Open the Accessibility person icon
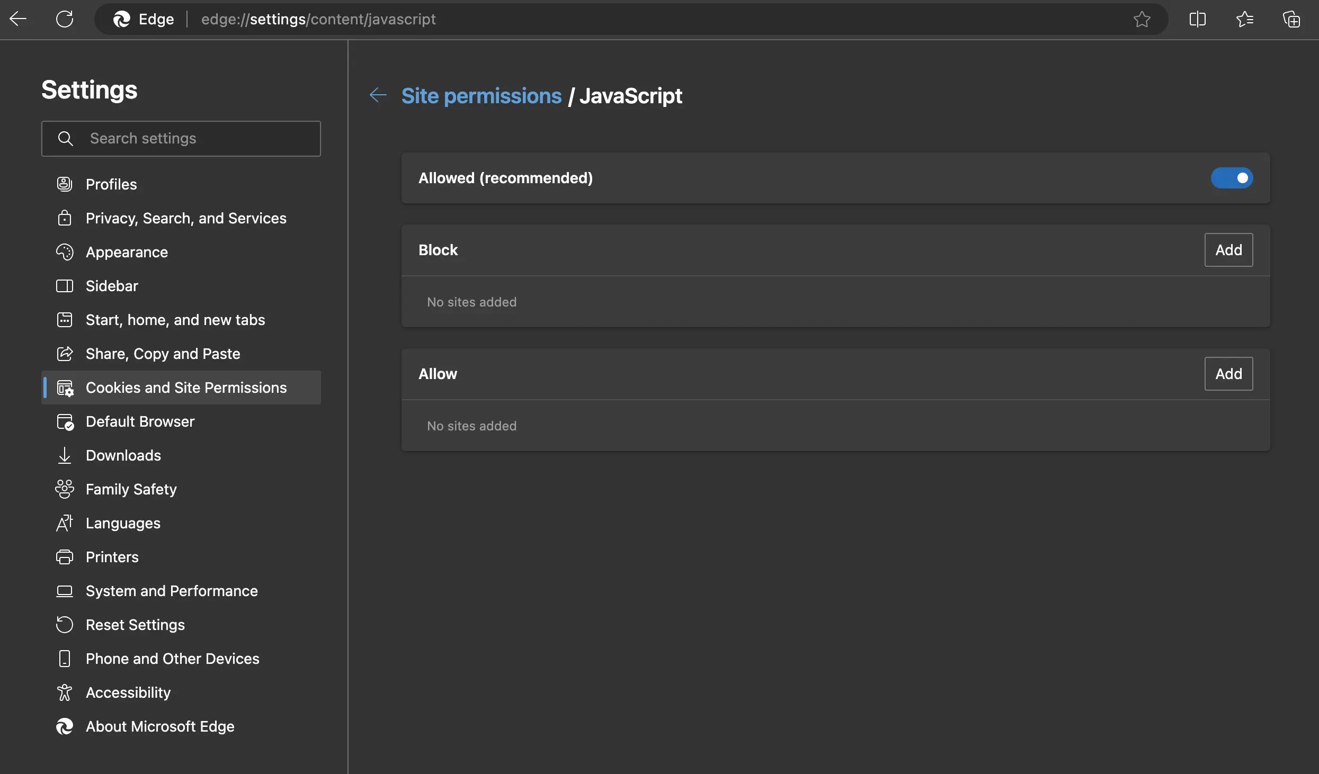Image resolution: width=1319 pixels, height=774 pixels. [65, 692]
